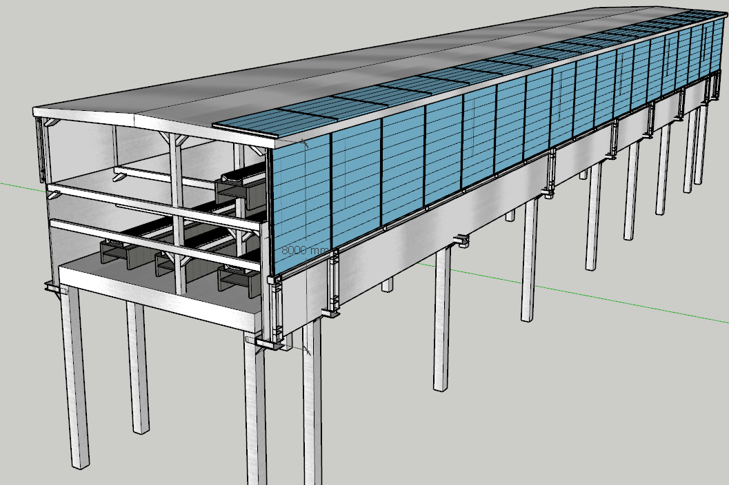Select the front corner column below the blue wall
Viewport: 729px width, 485px height.
(255, 413)
